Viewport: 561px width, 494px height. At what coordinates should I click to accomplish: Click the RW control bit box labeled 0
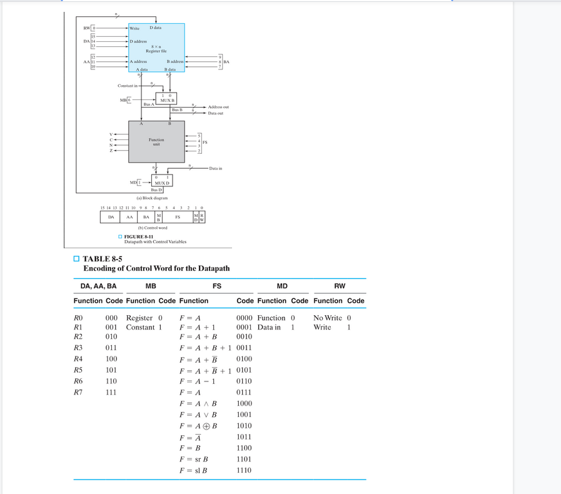[93, 28]
